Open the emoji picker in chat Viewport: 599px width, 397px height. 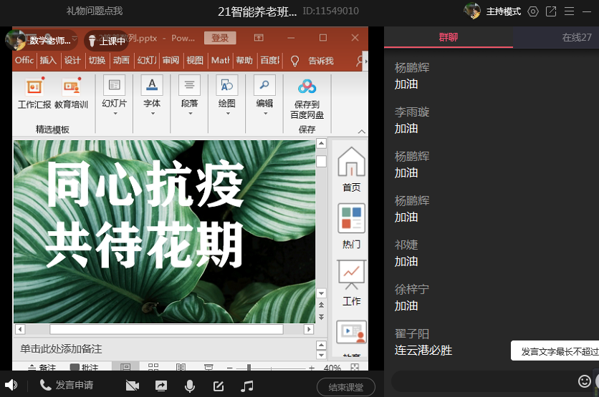(584, 381)
